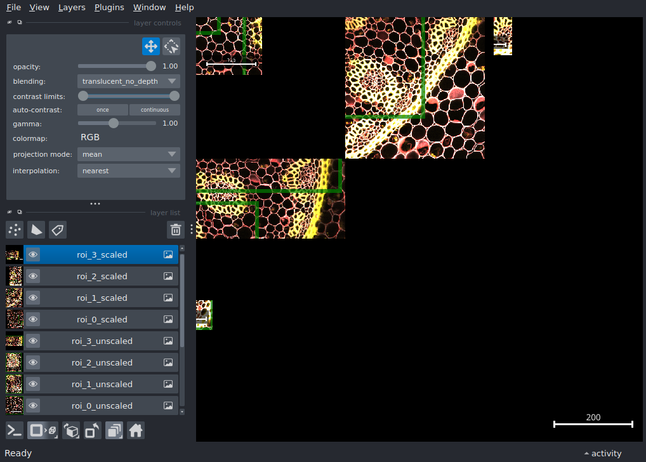The width and height of the screenshot is (646, 462).
Task: Open the Plugins menu
Action: (x=109, y=8)
